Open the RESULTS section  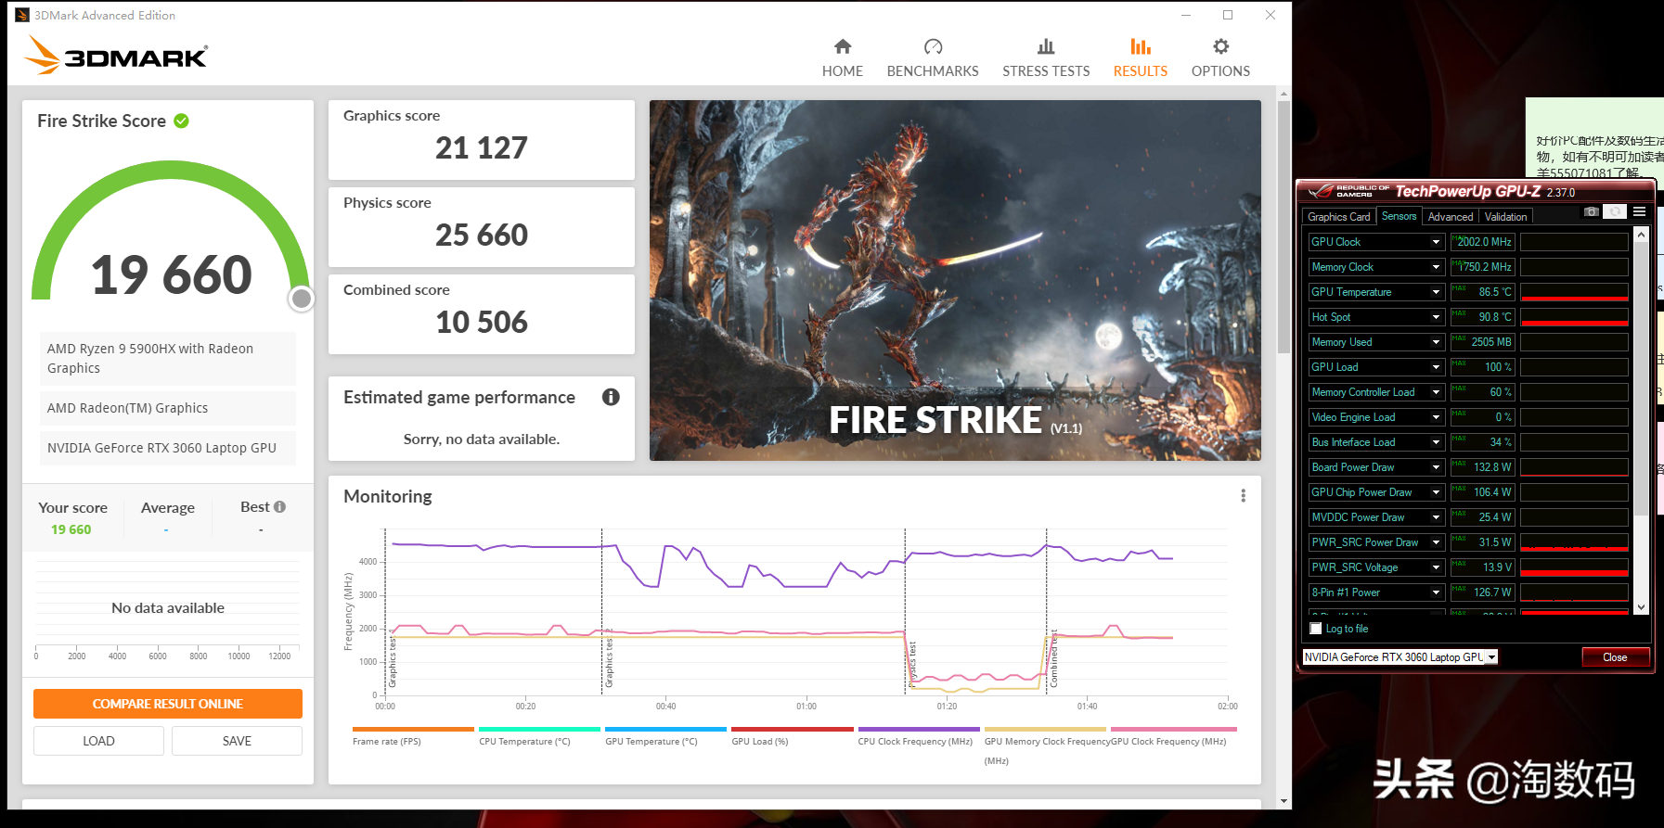pos(1141,57)
